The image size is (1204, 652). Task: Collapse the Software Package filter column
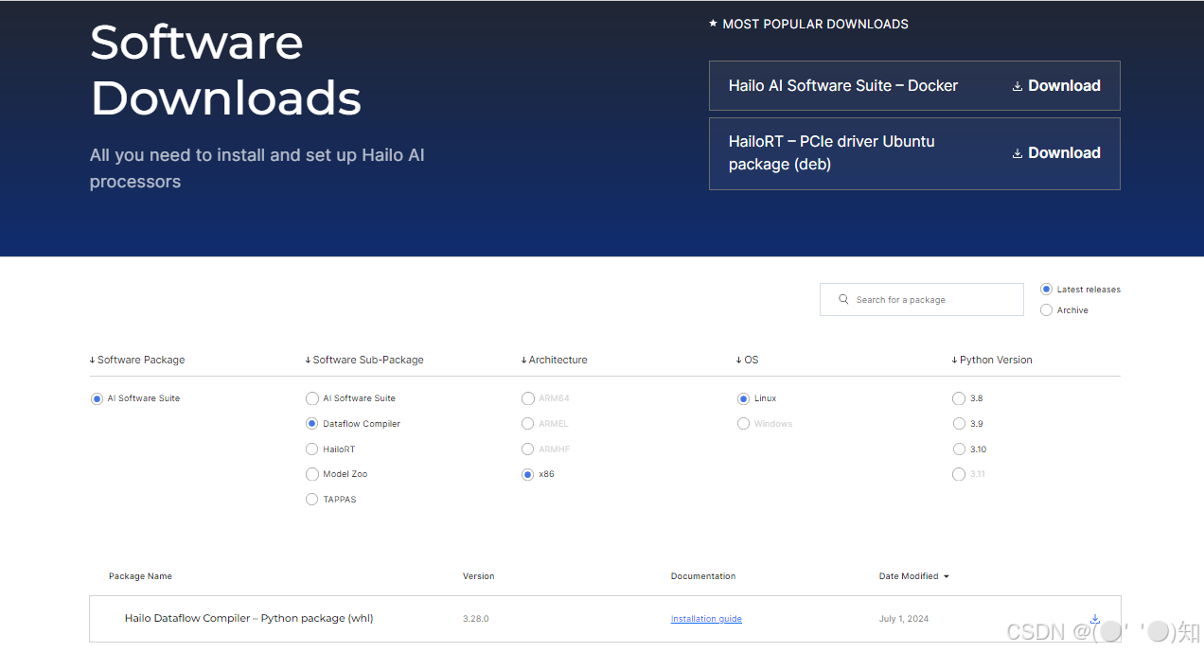coord(137,361)
